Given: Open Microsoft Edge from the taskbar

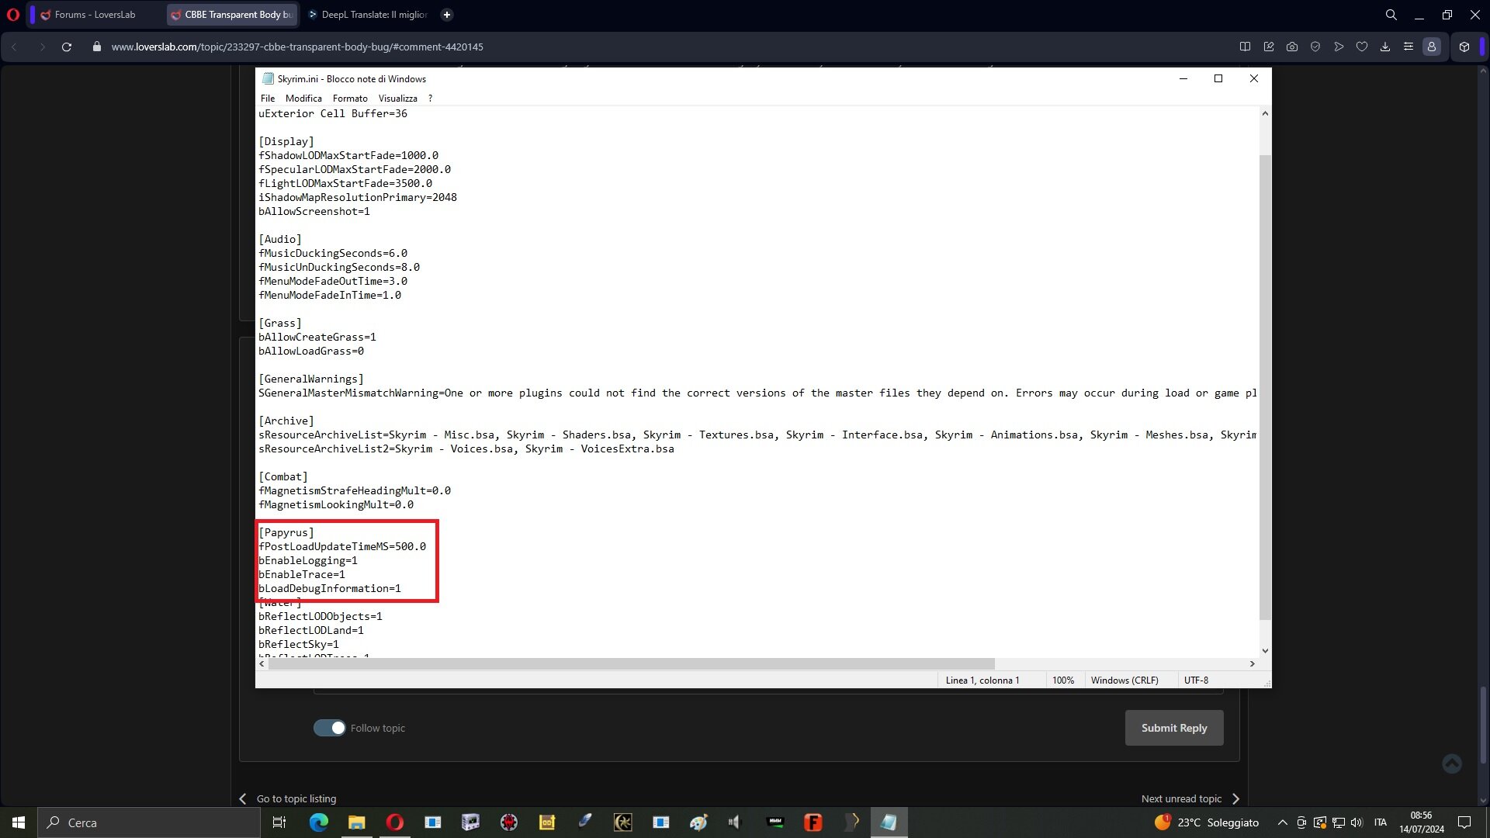Looking at the screenshot, I should pos(319,822).
